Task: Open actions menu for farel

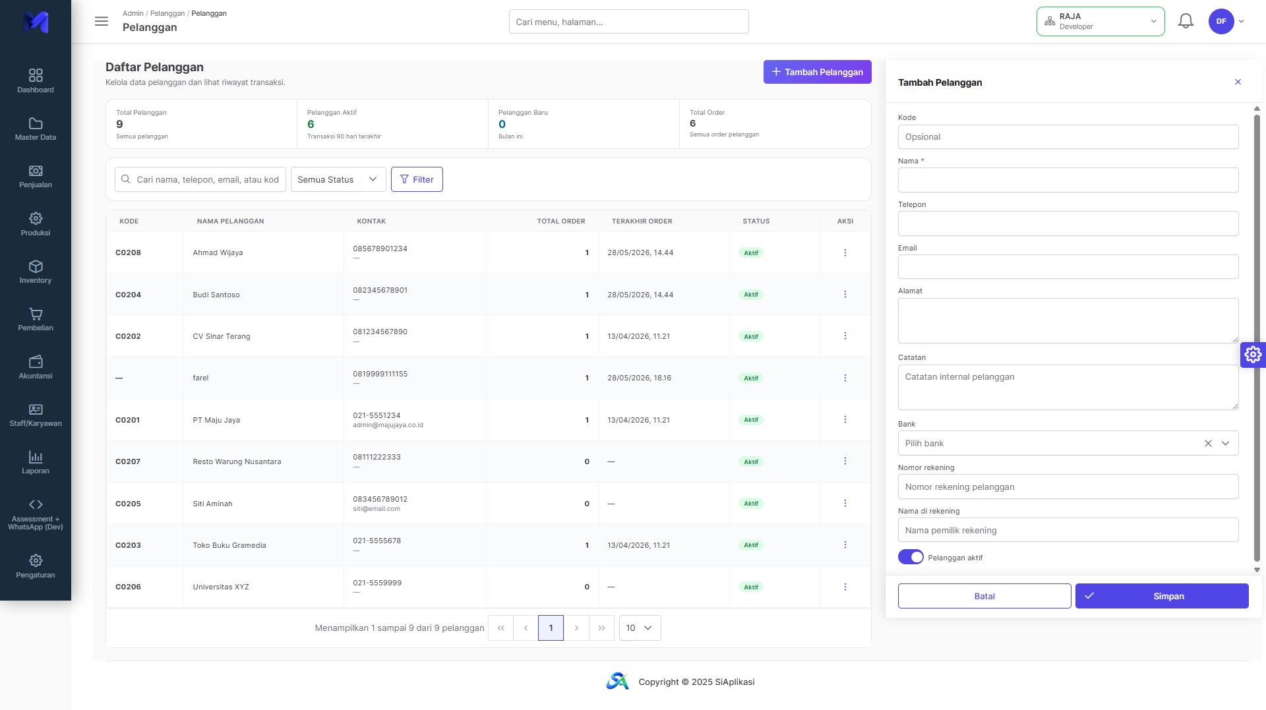Action: pos(845,378)
